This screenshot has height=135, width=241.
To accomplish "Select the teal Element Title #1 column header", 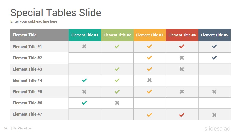I will point(85,35).
